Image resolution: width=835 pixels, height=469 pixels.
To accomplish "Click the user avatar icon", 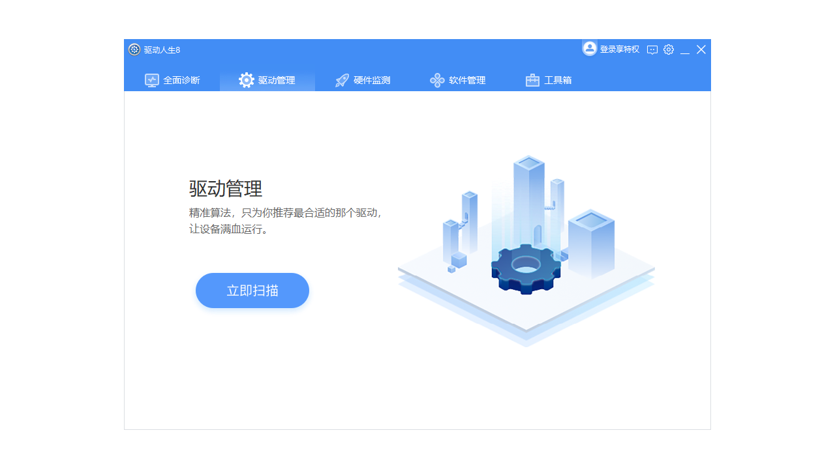I will (589, 48).
